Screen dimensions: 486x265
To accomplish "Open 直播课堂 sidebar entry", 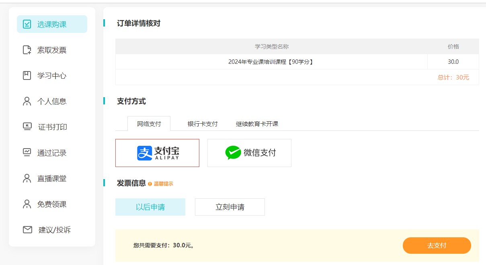I will [x=52, y=178].
